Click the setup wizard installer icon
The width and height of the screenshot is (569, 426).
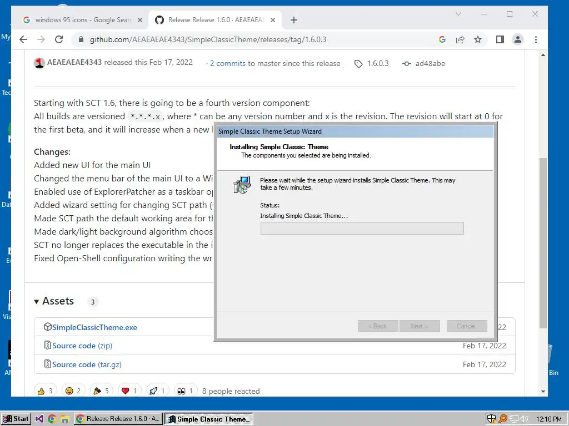pos(242,185)
